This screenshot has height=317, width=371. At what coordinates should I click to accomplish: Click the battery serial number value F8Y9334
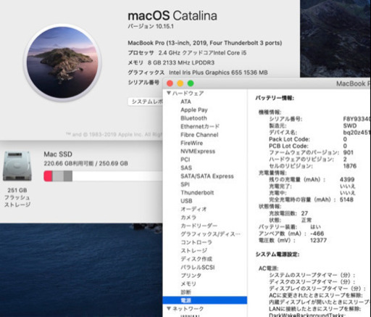click(357, 119)
